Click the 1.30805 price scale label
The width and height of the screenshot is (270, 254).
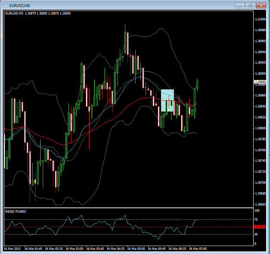click(x=260, y=128)
